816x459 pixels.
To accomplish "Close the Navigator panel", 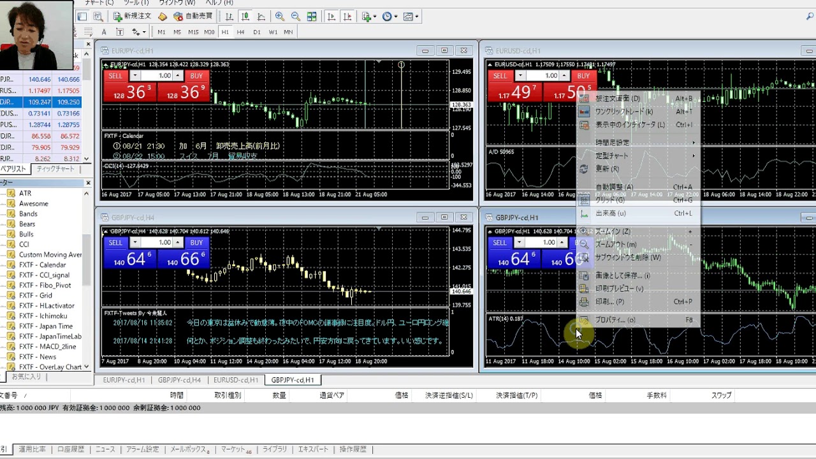I will pyautogui.click(x=88, y=183).
